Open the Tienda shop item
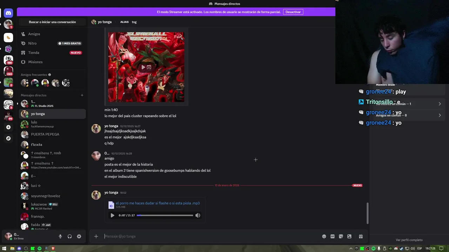 click(52, 52)
